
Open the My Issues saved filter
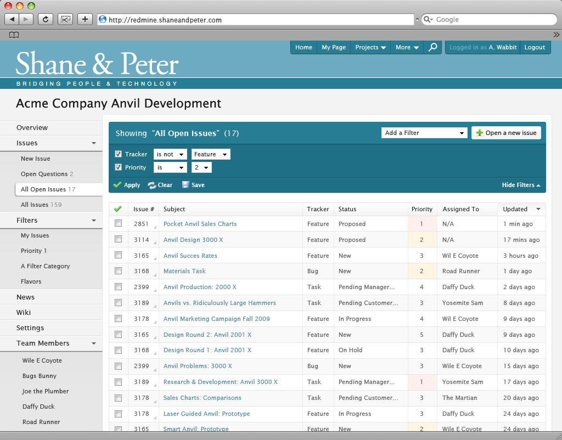point(35,235)
